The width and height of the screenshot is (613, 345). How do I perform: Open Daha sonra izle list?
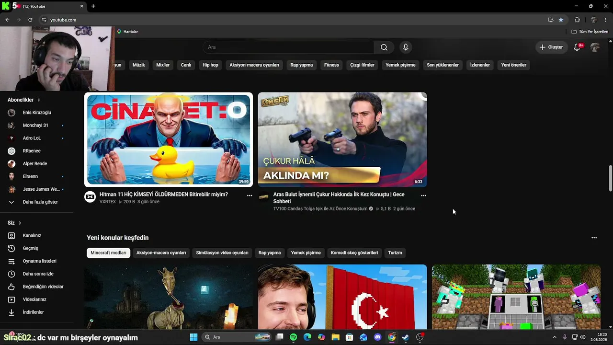[x=37, y=274]
